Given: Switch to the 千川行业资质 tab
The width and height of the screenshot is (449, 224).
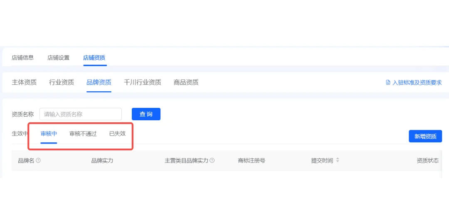Looking at the screenshot, I should point(143,82).
